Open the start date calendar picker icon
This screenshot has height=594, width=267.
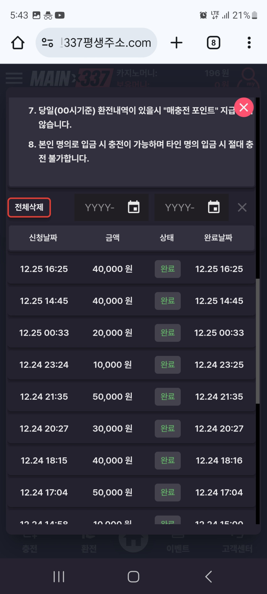tap(134, 207)
